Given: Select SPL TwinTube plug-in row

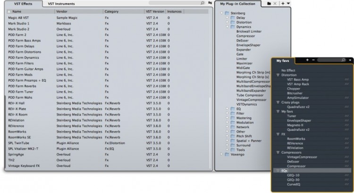Looking at the screenshot, I should [108, 143].
